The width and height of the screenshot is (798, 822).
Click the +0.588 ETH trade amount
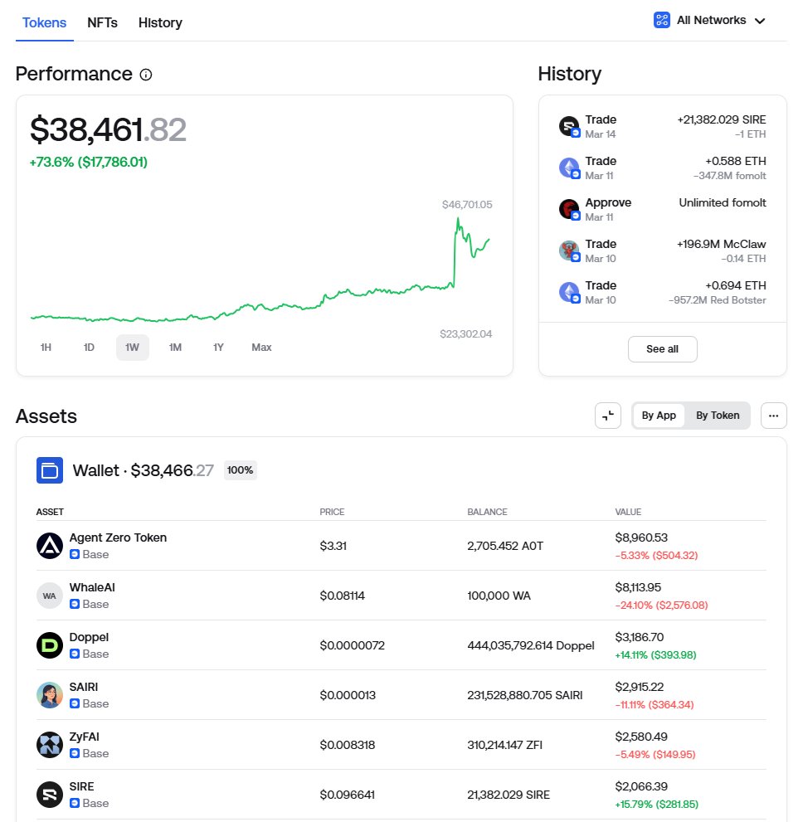(x=736, y=161)
